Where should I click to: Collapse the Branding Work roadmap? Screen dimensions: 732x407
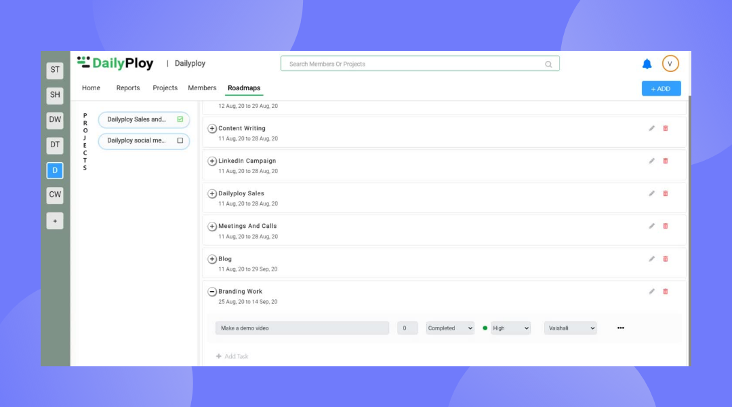click(212, 292)
